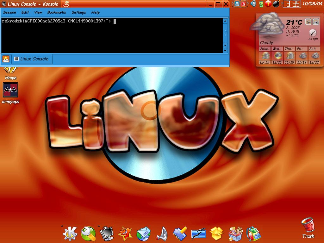The height and width of the screenshot is (243, 324).
Task: Click the Konsole scrollbar bottom down arrow
Action: [x=225, y=50]
